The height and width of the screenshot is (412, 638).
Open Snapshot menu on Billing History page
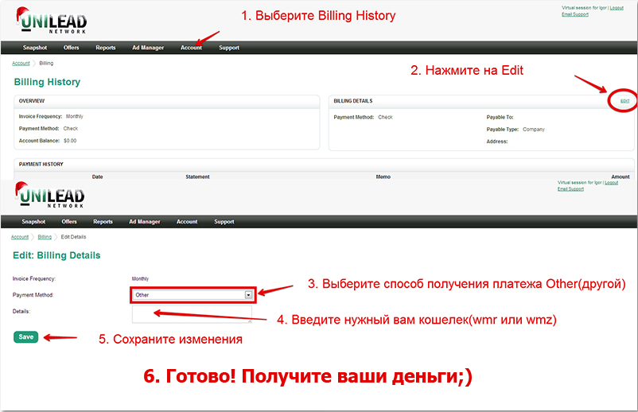35,48
